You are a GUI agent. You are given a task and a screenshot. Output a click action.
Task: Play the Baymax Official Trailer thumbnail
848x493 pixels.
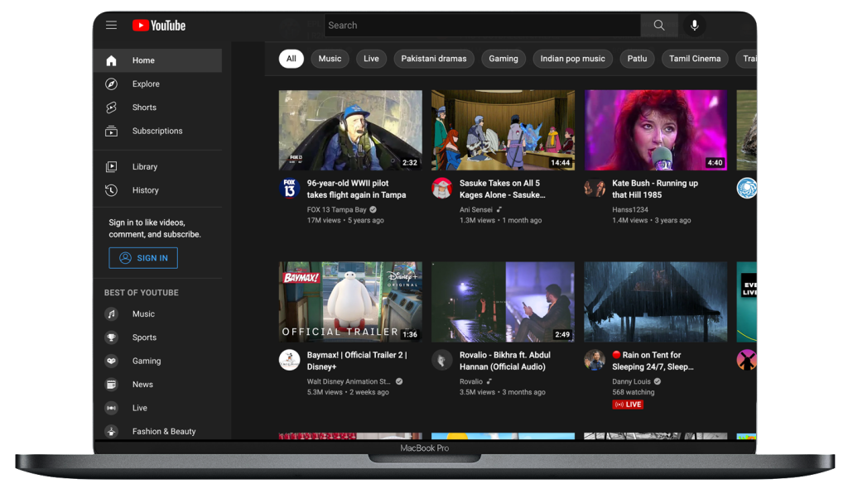[x=350, y=302]
